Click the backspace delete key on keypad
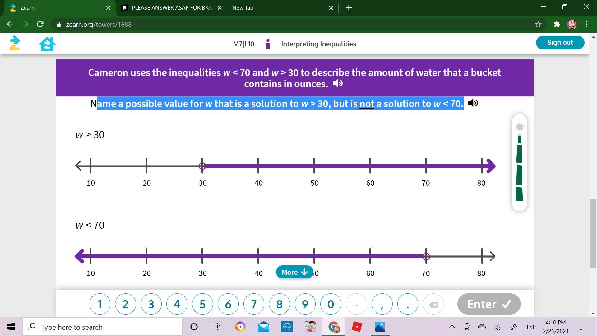597x336 pixels. click(x=433, y=304)
